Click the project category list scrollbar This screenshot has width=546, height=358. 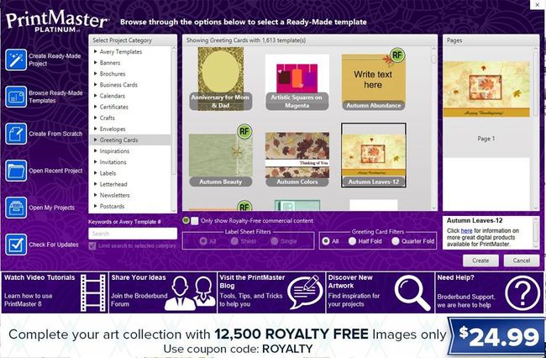coord(174,129)
